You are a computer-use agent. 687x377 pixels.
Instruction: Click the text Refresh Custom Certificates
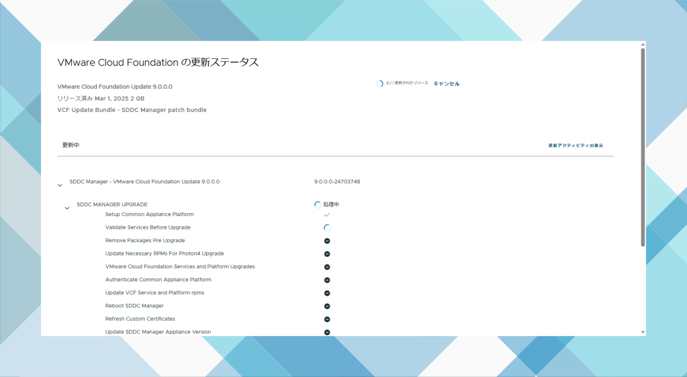[140, 319]
